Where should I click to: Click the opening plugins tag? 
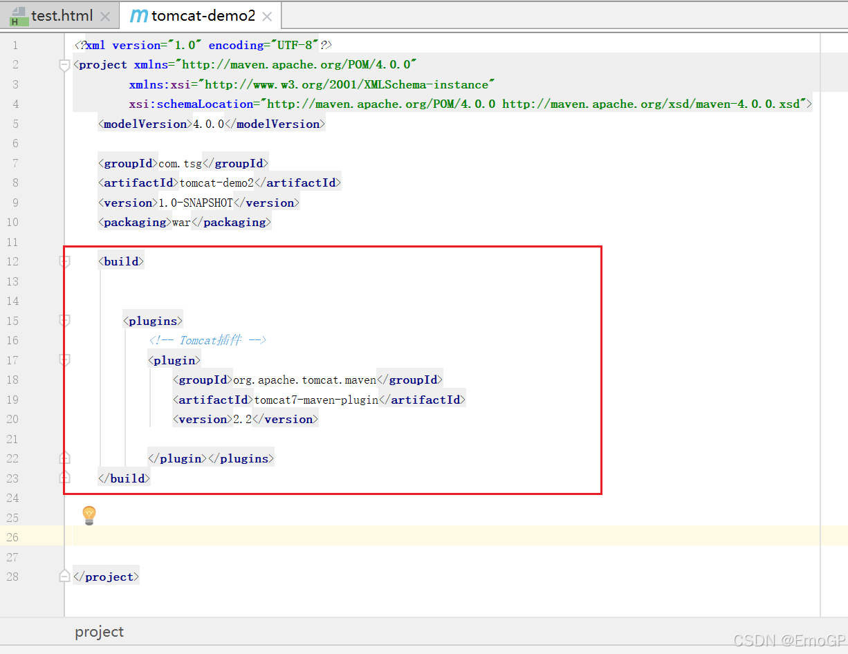click(x=153, y=321)
